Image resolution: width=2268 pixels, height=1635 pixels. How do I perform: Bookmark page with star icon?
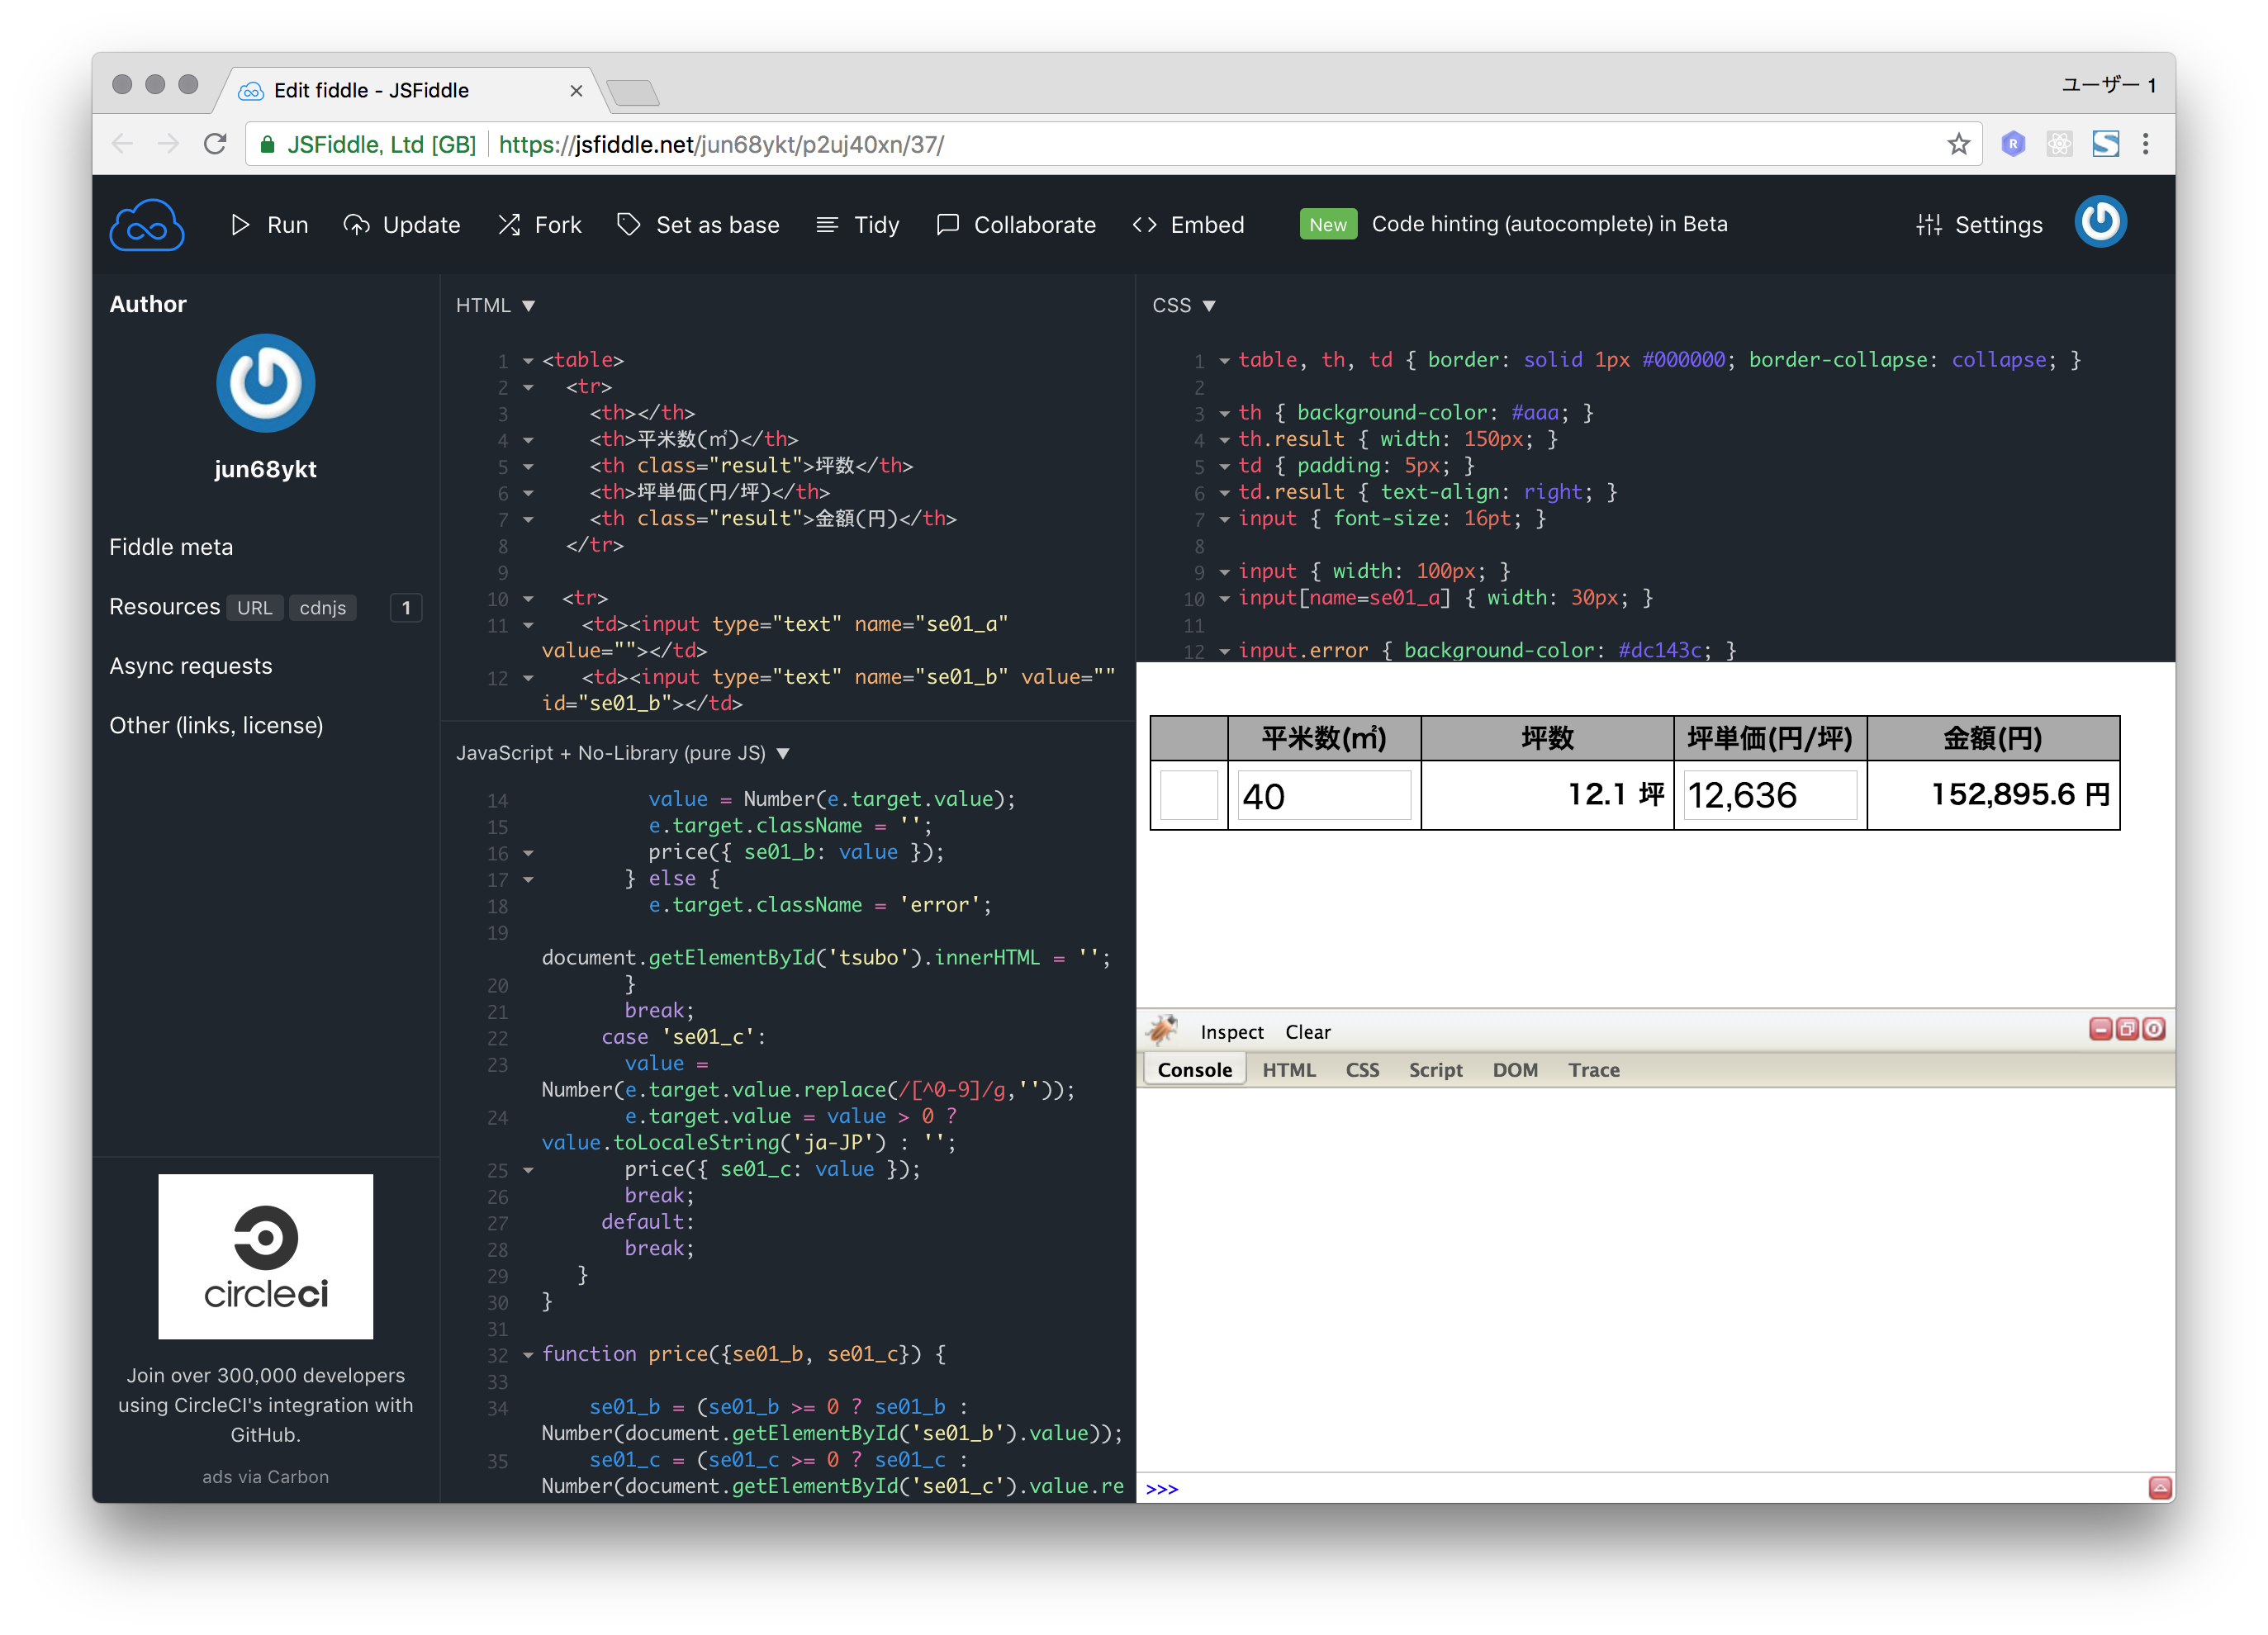pos(1958,144)
